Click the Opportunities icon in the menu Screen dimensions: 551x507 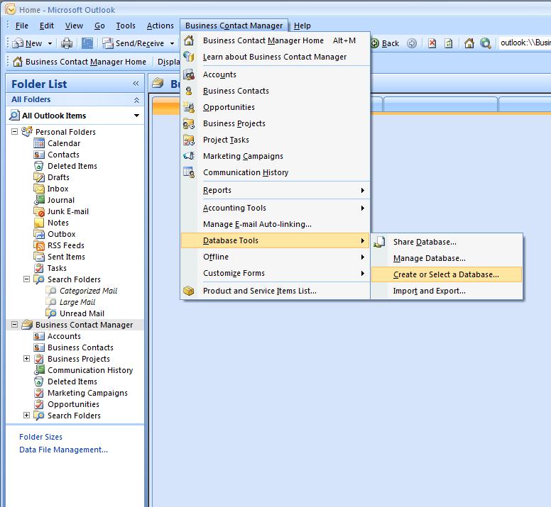click(x=189, y=107)
